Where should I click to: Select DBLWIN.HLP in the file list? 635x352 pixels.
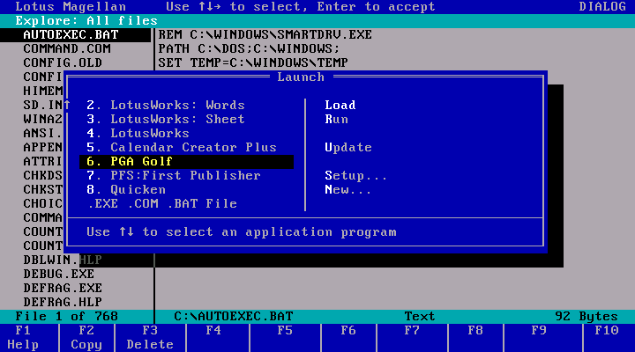coord(63,260)
